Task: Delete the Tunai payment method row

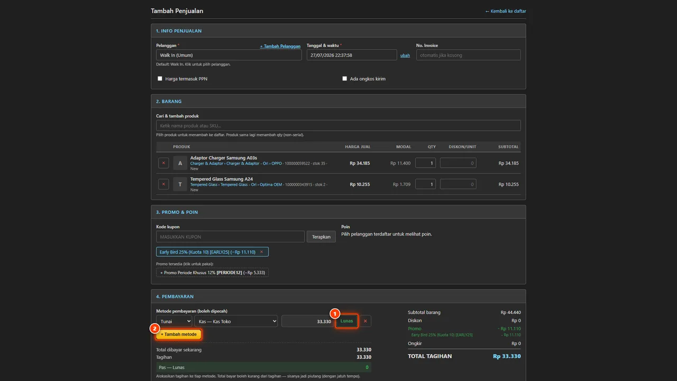Action: coord(365,321)
